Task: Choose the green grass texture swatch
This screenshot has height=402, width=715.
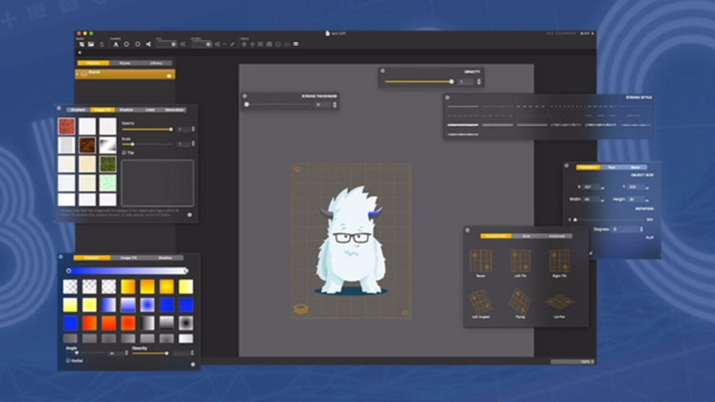Action: (108, 164)
